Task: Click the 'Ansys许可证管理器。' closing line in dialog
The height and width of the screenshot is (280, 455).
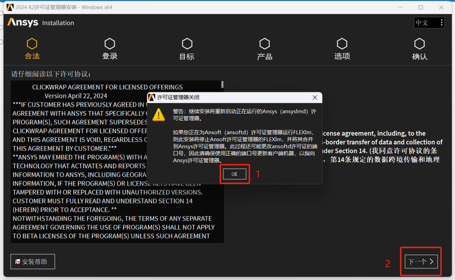Action: [x=197, y=160]
